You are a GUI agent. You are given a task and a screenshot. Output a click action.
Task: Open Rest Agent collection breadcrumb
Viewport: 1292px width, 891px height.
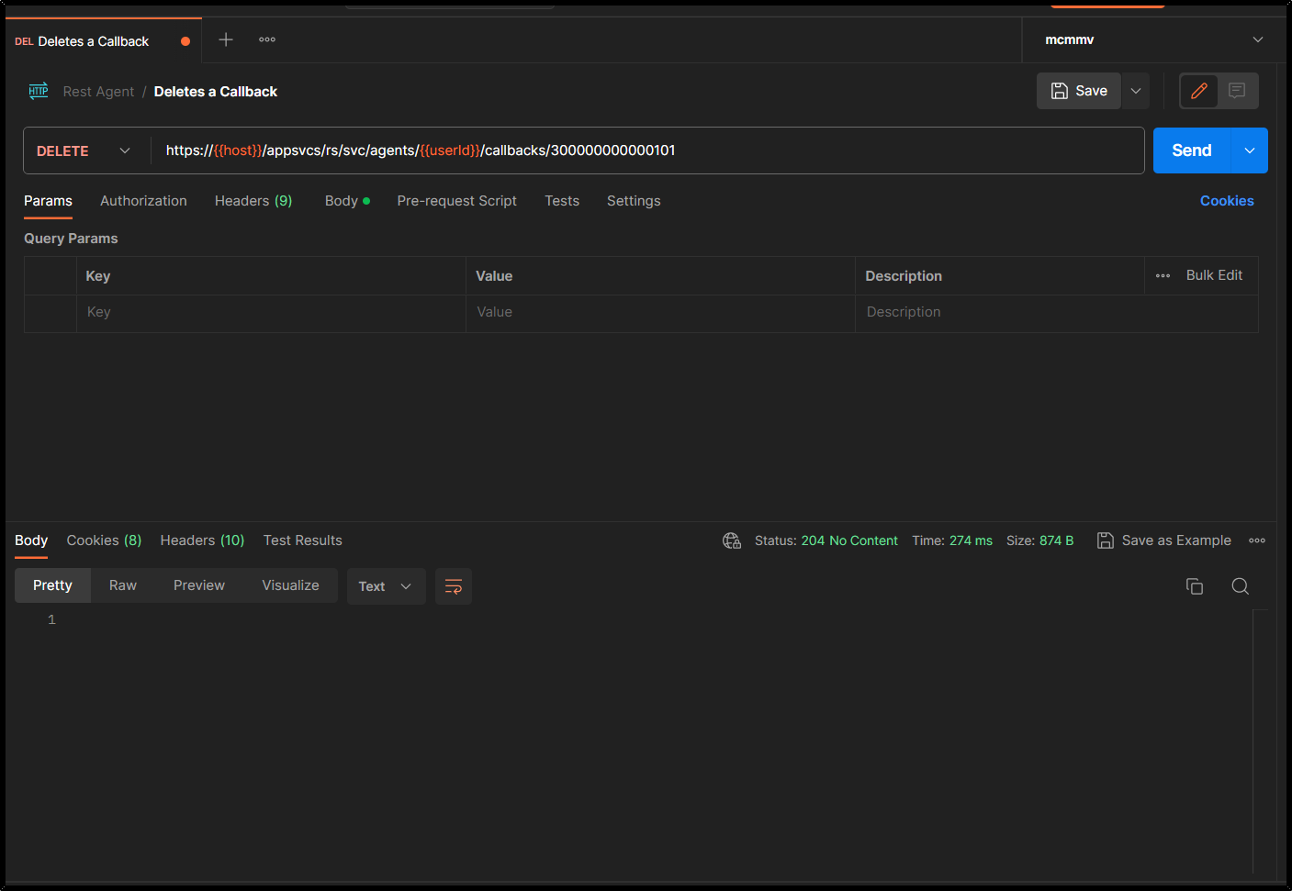click(x=98, y=92)
